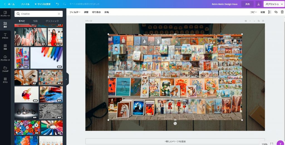The height and width of the screenshot is (145, 285).
Task: Click the page notes icon above canvas
Action: (246, 21)
